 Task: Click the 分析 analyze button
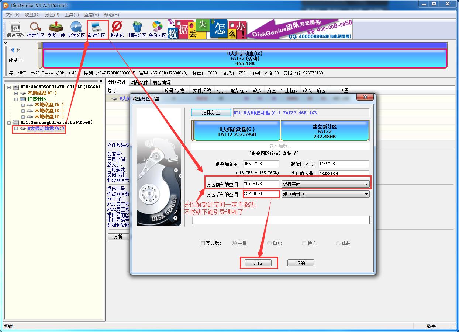click(118, 237)
